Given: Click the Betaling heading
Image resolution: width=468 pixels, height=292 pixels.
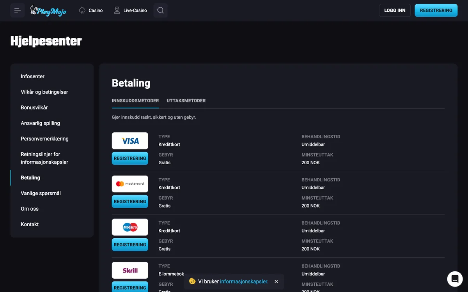Looking at the screenshot, I should 131,83.
